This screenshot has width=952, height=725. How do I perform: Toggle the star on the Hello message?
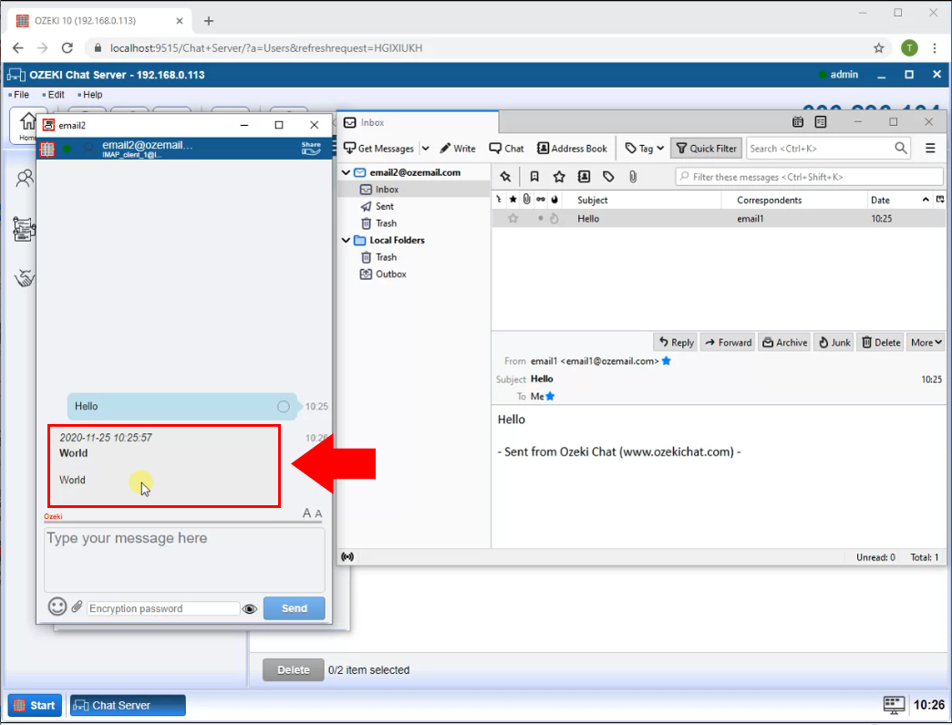pyautogui.click(x=512, y=219)
